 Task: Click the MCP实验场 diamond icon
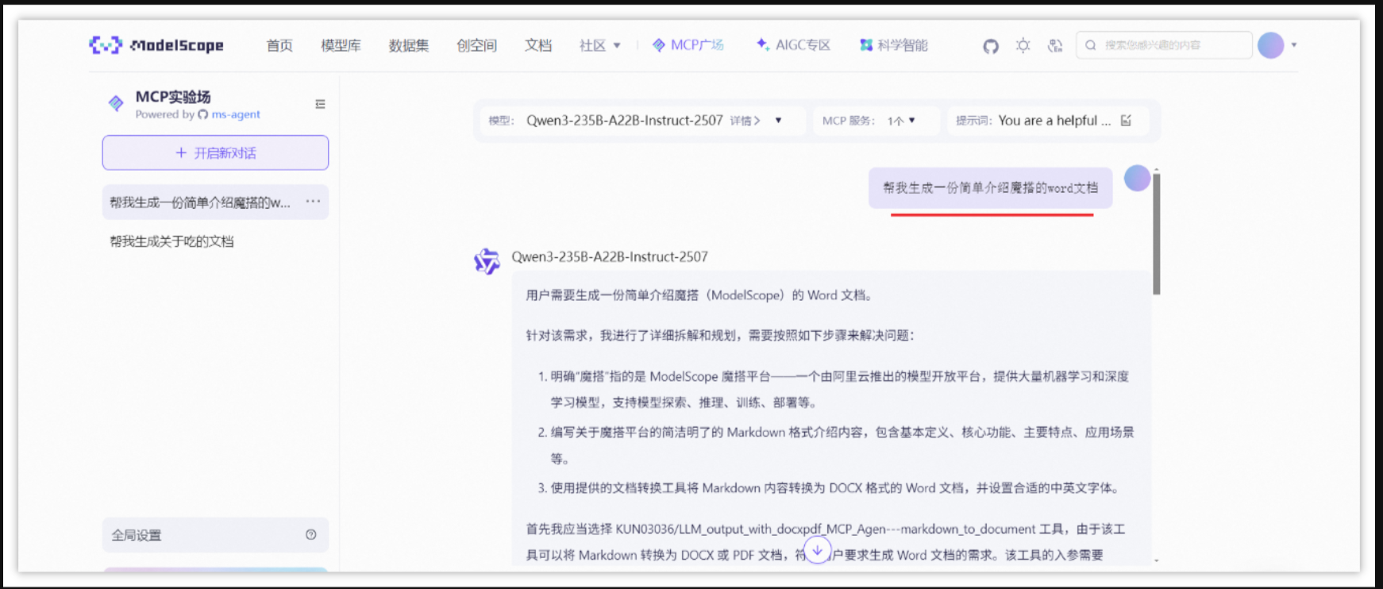pos(116,103)
